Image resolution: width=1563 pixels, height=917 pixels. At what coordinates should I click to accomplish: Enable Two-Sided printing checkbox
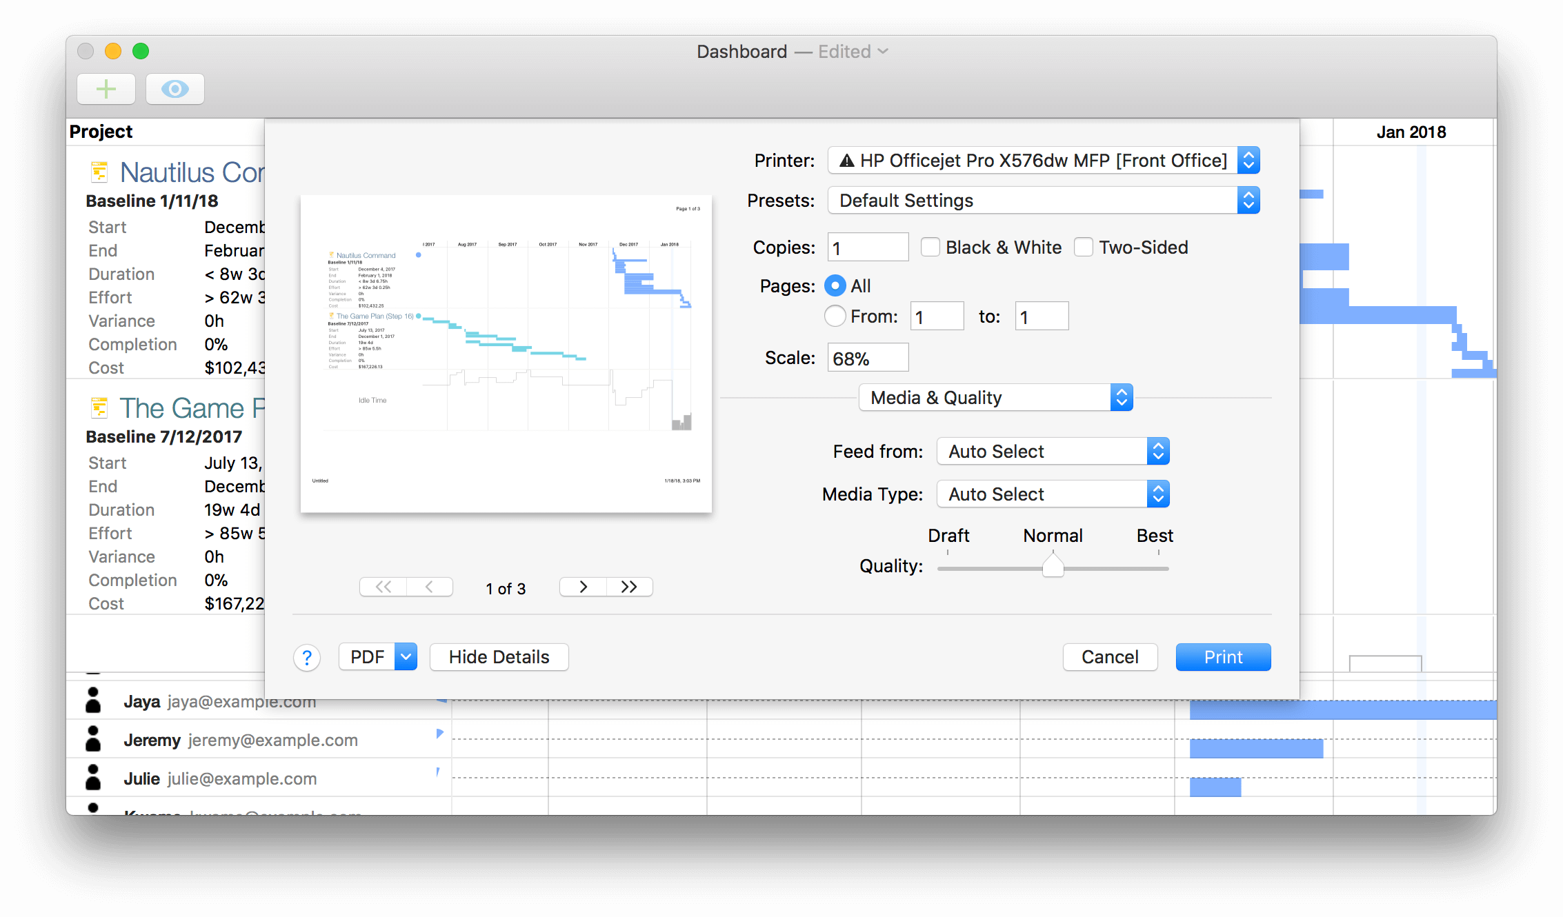pos(1084,245)
